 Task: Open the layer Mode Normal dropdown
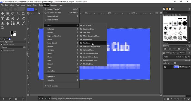[180, 57]
